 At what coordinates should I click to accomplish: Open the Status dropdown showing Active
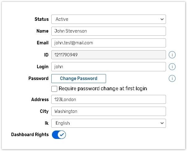pos(108,19)
